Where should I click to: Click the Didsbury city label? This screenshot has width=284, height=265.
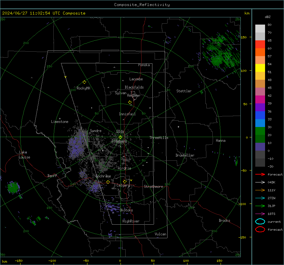coord(119,141)
